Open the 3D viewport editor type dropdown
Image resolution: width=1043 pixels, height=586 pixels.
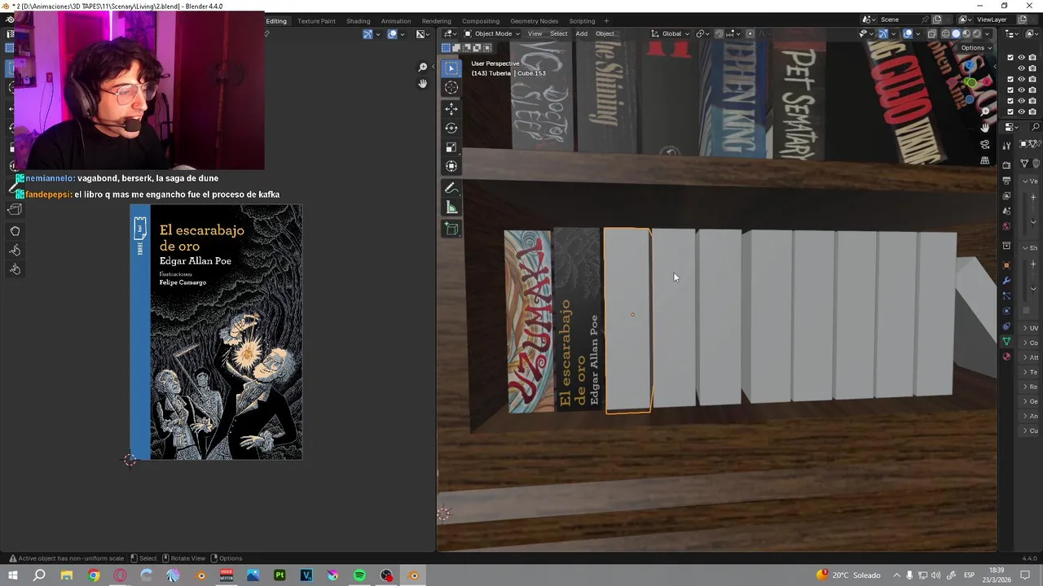click(449, 33)
